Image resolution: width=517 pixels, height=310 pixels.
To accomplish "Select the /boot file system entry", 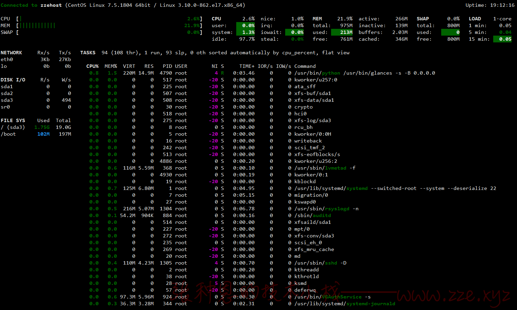I will (8, 134).
